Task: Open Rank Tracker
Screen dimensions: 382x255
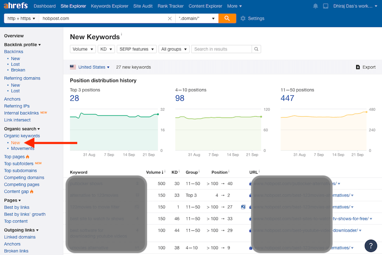Action: (x=171, y=6)
